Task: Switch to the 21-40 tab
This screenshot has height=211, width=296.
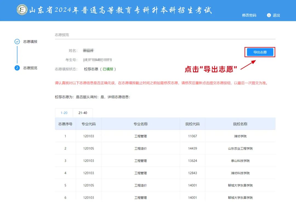Action: (x=83, y=113)
